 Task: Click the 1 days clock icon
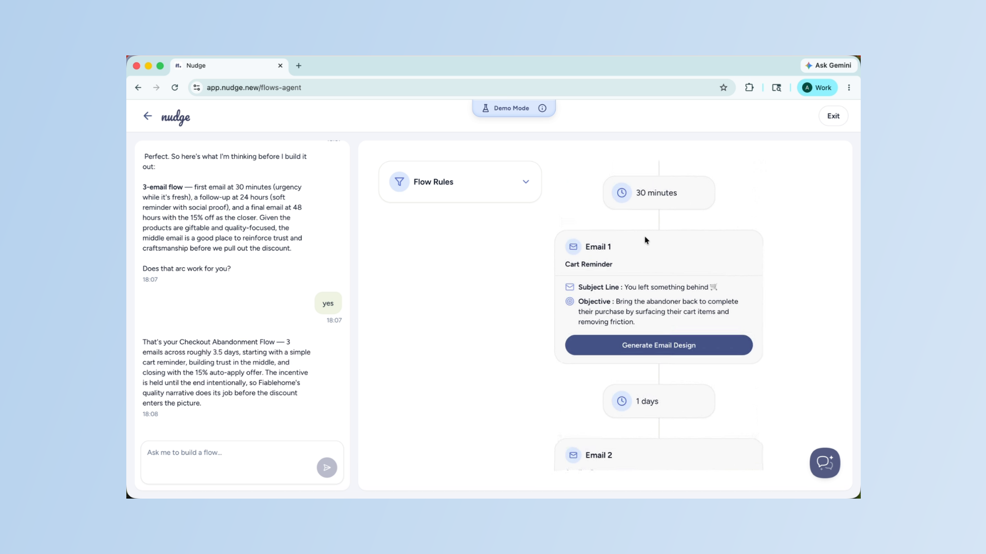[621, 401]
